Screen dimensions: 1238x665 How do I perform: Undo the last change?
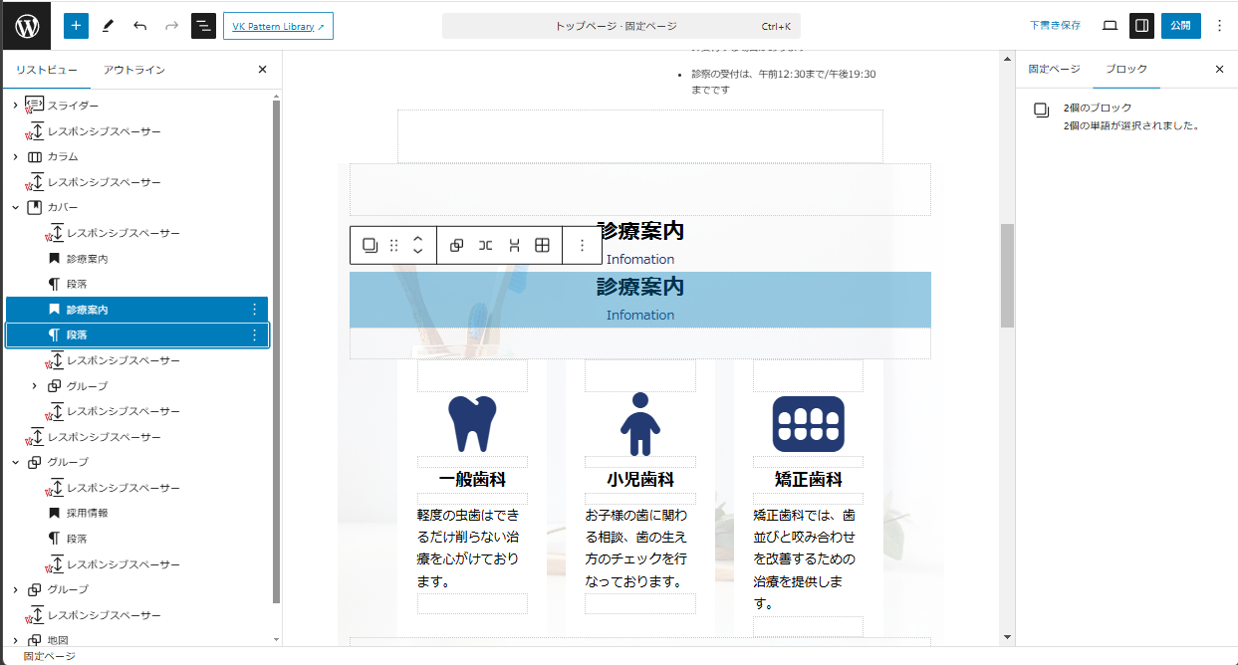(139, 26)
